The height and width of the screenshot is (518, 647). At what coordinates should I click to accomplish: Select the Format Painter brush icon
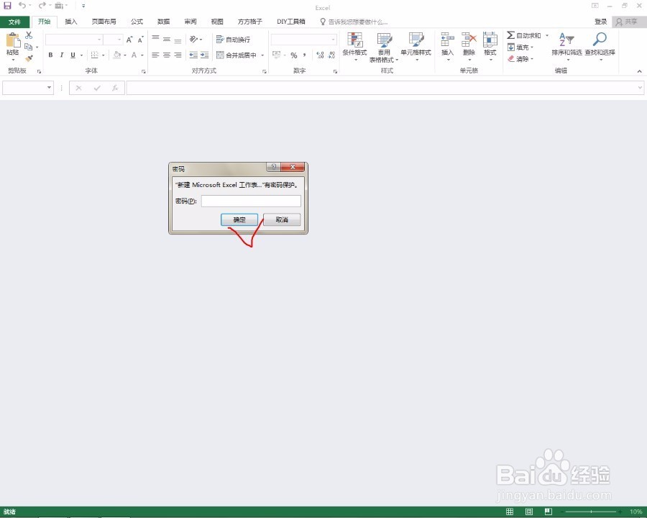tap(29, 58)
